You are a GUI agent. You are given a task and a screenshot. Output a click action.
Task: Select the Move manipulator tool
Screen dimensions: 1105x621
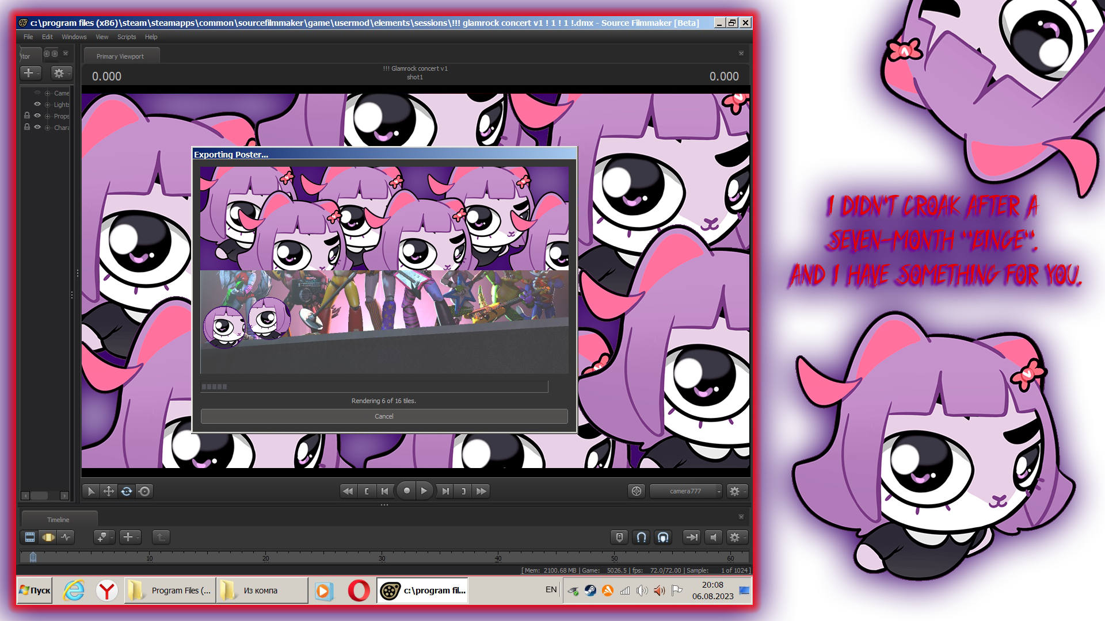108,491
